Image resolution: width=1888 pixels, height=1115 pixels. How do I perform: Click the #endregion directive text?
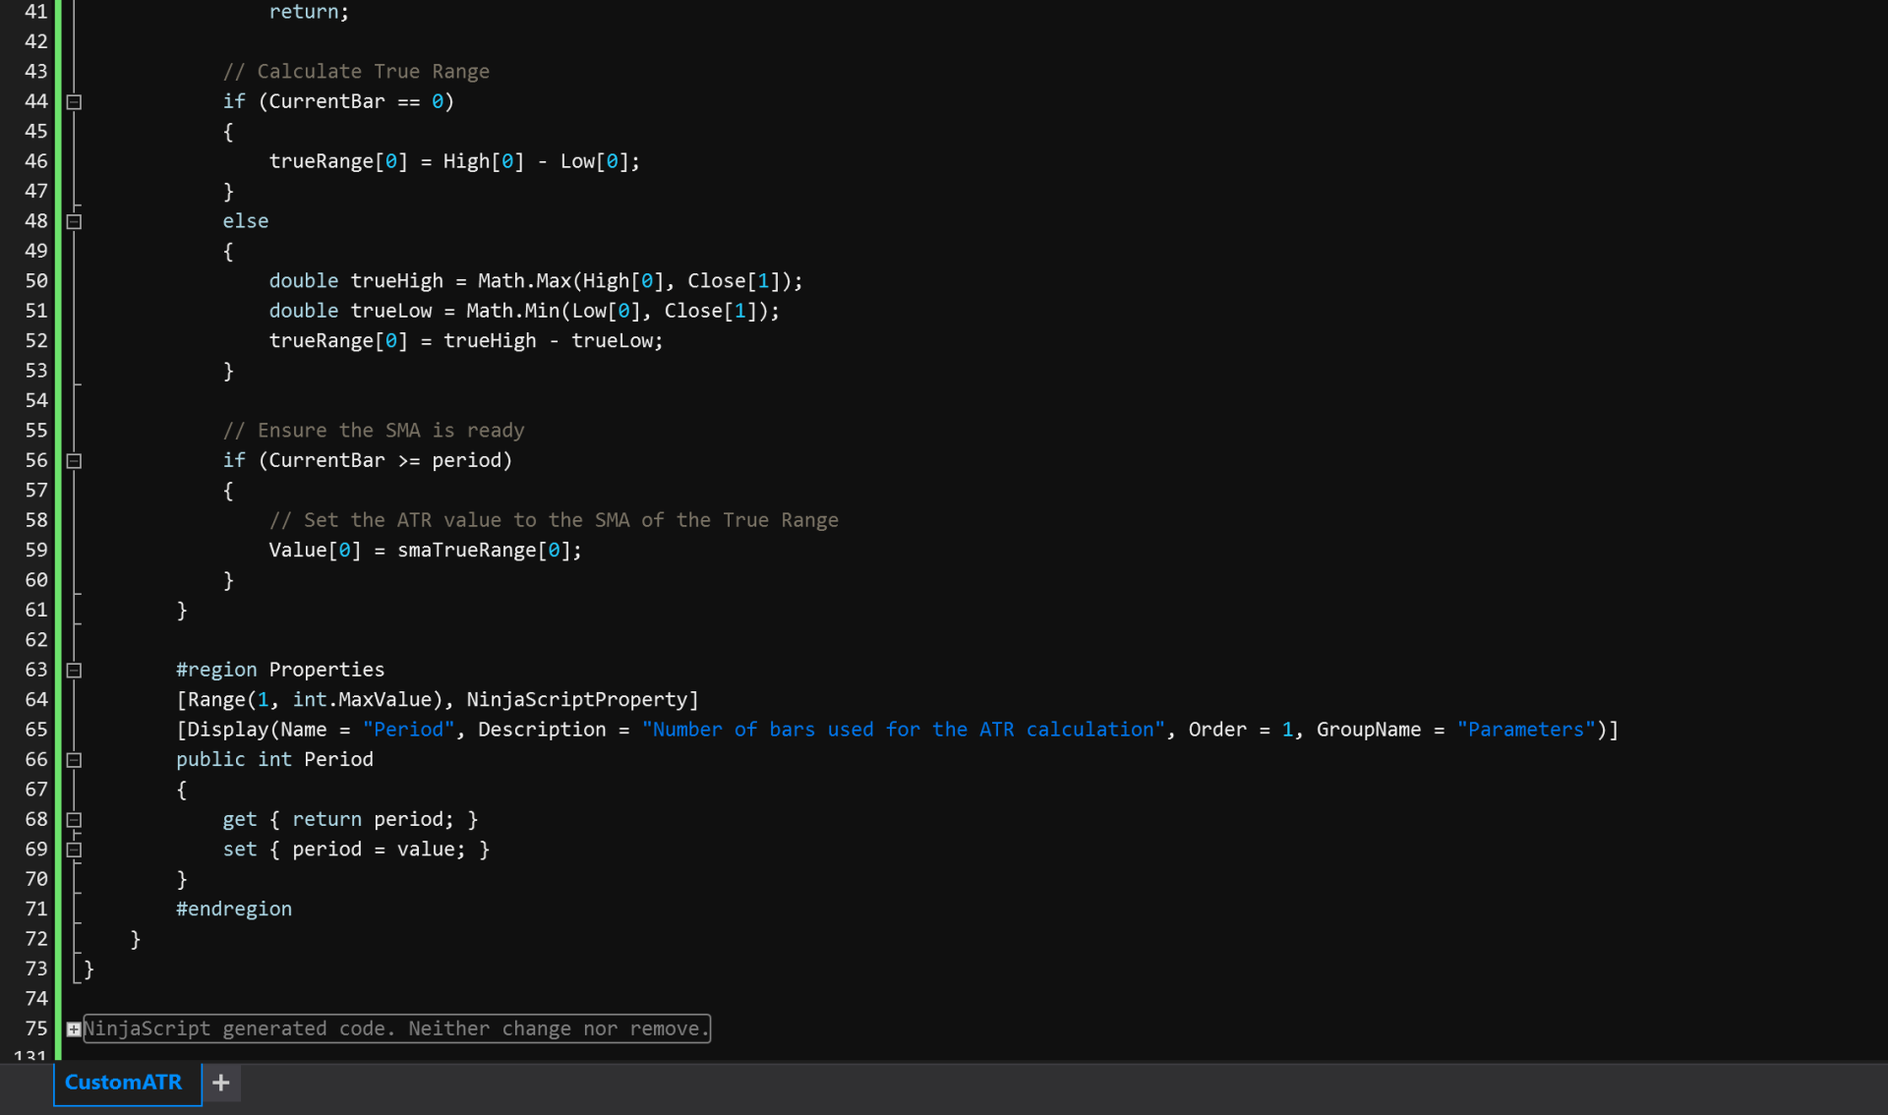[x=234, y=910]
